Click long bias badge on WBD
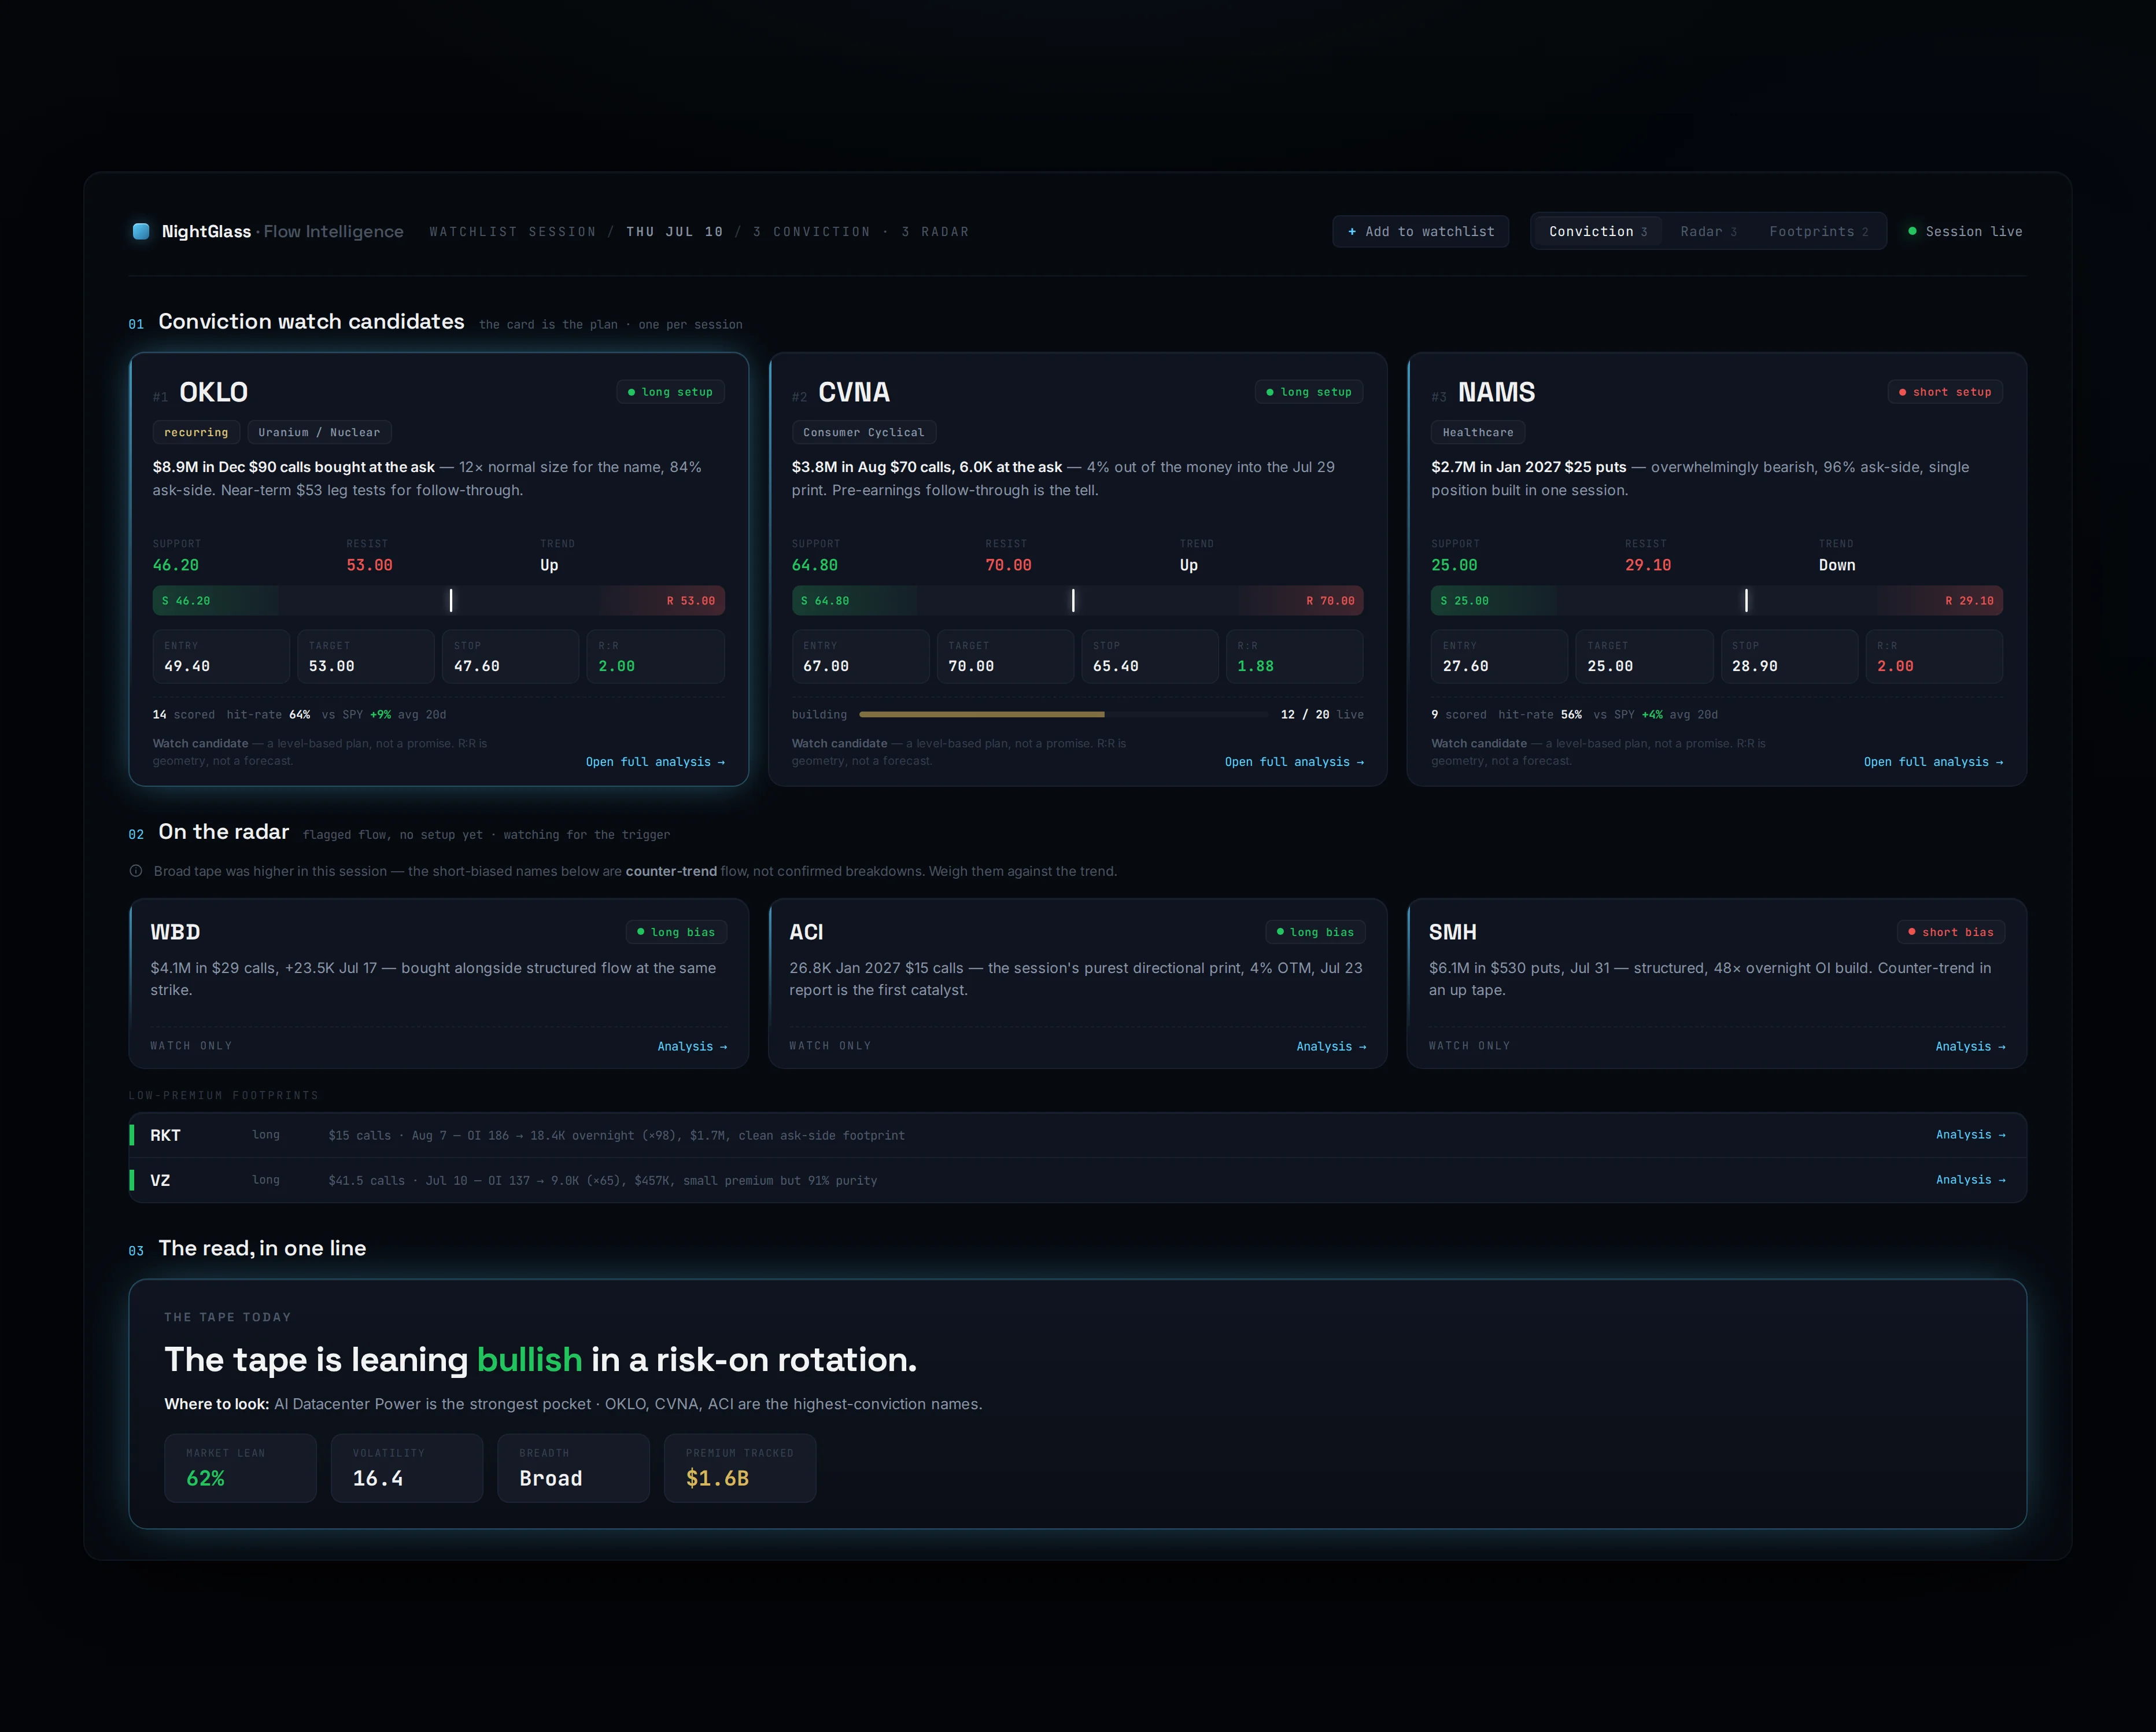Screen dimensions: 2156x1732 click(x=676, y=932)
